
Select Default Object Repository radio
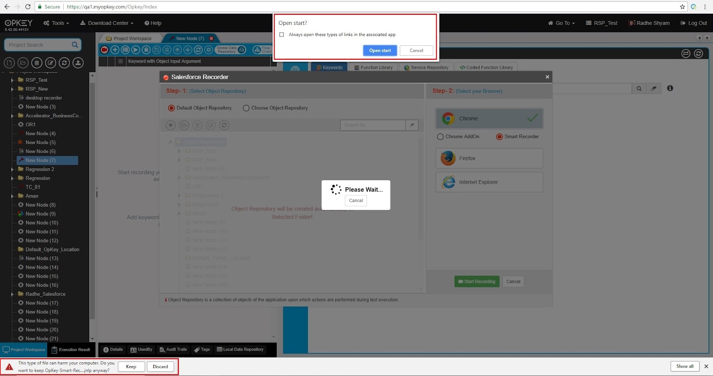click(171, 108)
